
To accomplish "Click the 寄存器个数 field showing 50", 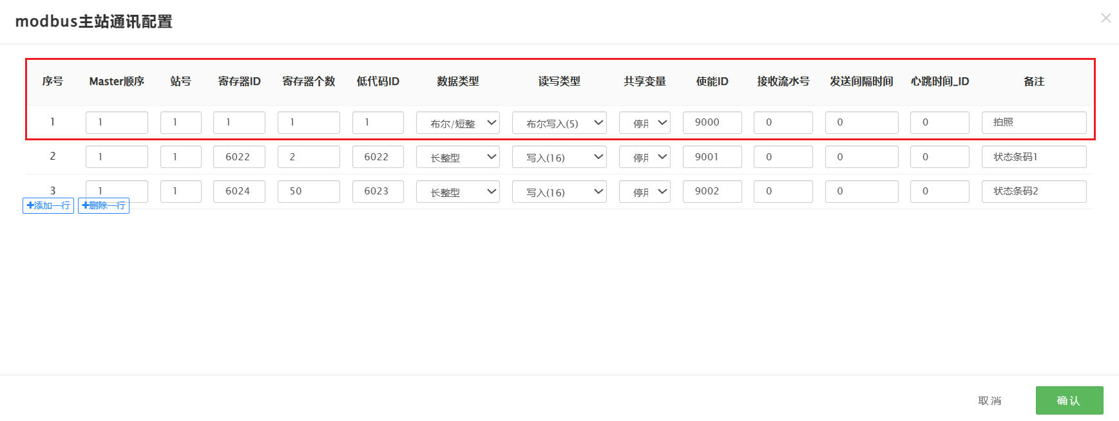I will click(x=309, y=191).
